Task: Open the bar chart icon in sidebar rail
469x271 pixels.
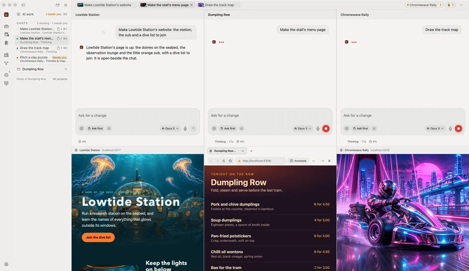Action: [6, 55]
